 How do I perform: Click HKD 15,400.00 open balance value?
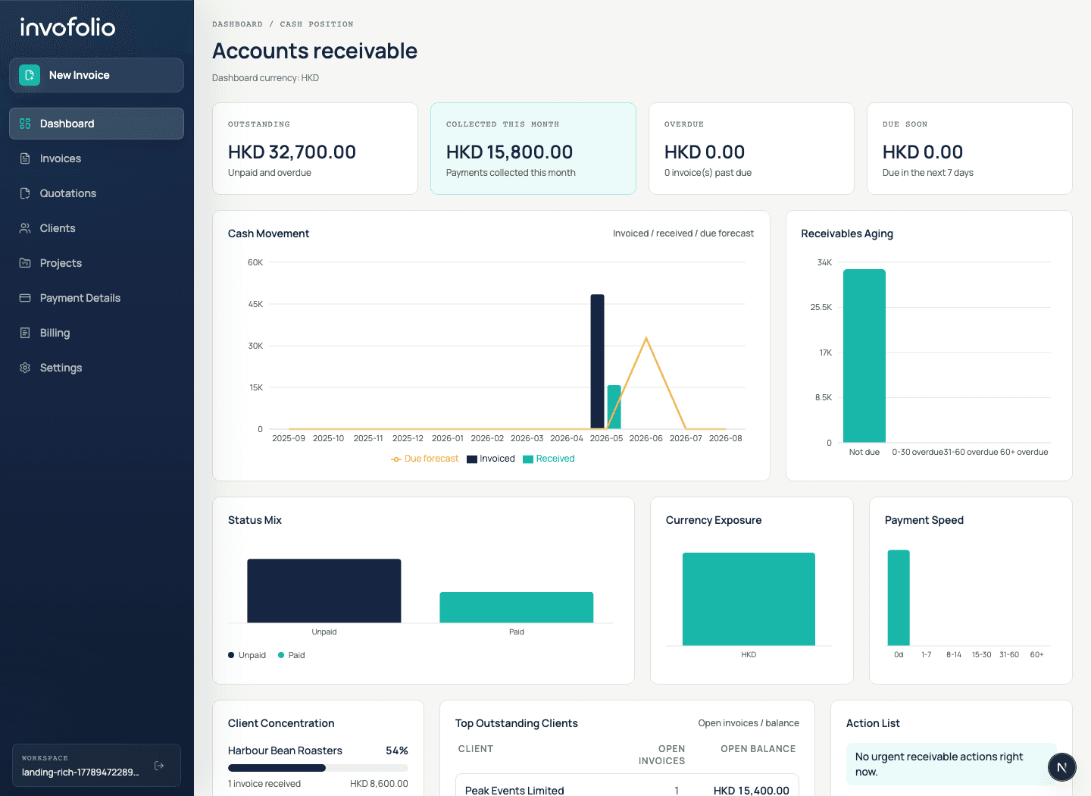coord(752,791)
